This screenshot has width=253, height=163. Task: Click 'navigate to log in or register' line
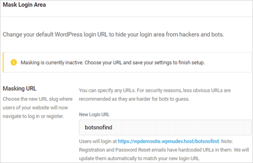33,116
